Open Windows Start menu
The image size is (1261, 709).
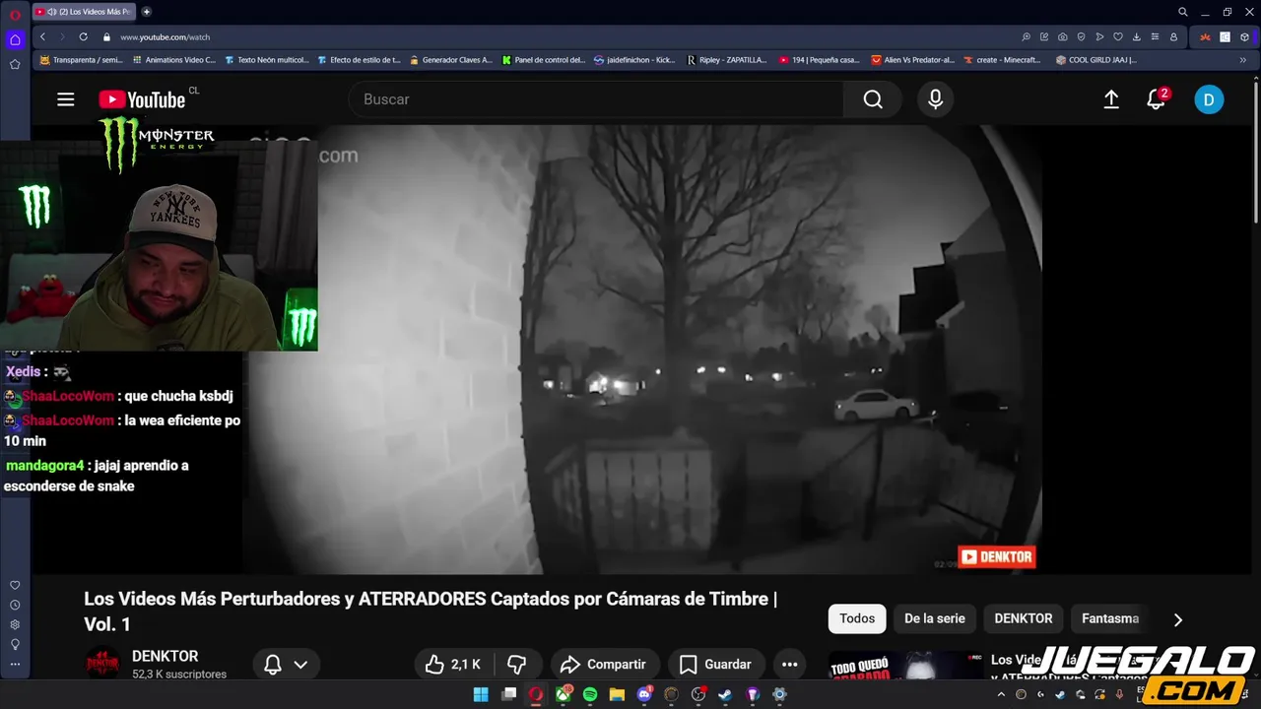coord(481,694)
